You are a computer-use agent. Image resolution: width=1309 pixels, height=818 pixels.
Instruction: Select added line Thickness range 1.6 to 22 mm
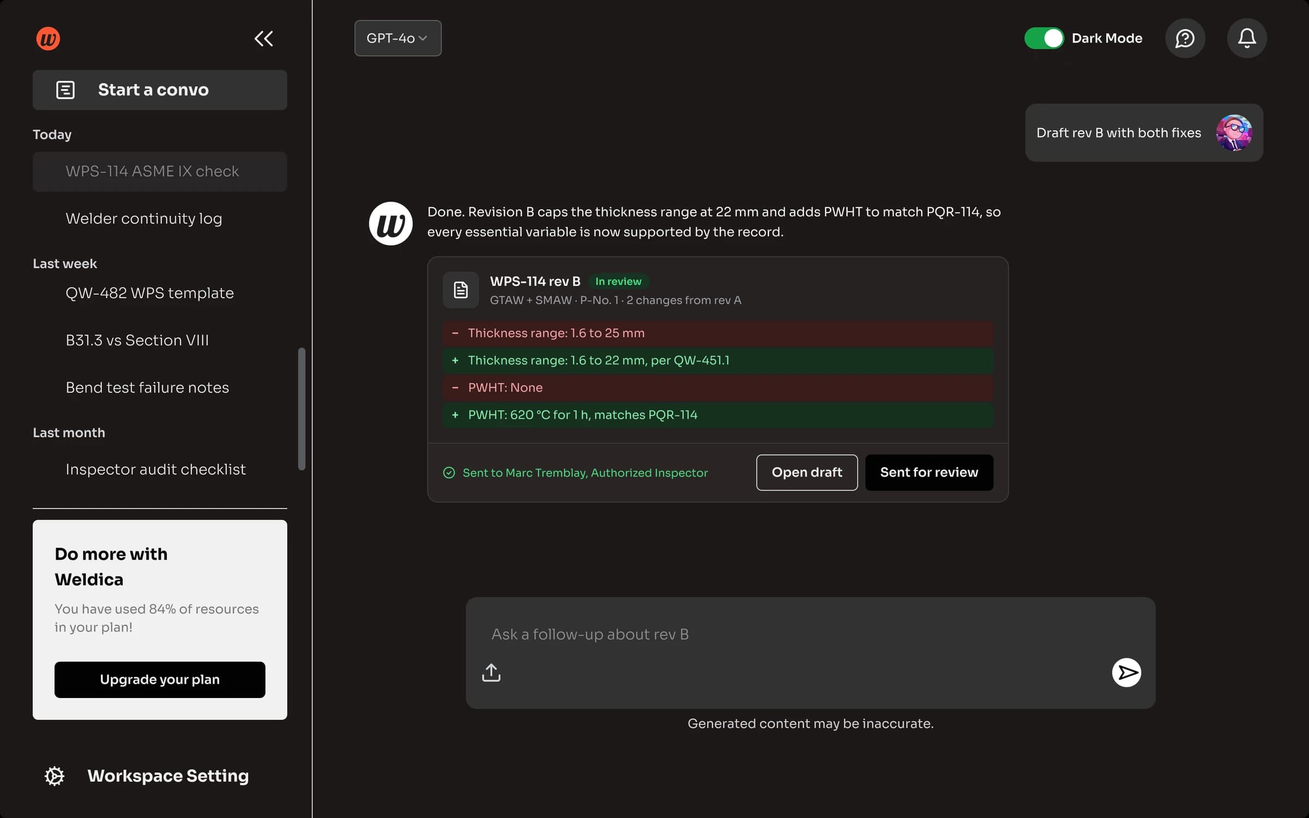point(718,360)
